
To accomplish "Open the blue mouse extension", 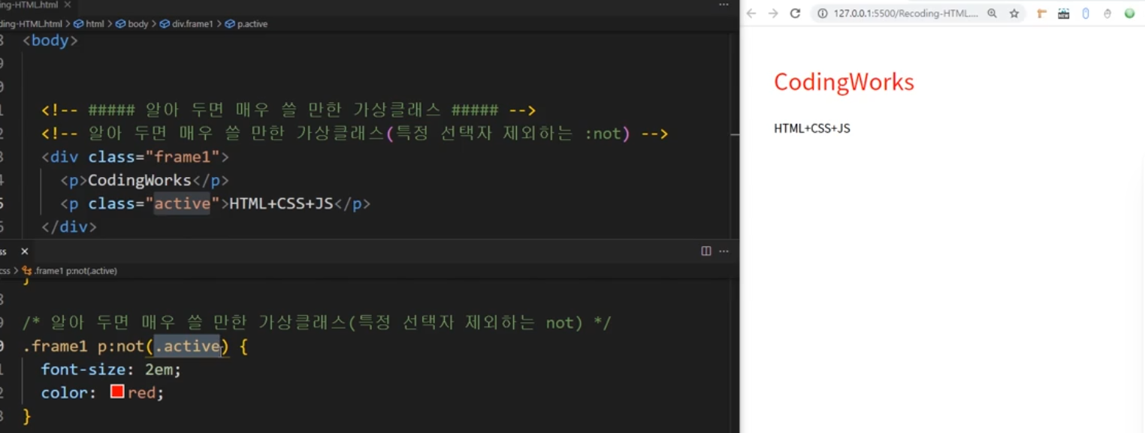I will [1086, 14].
